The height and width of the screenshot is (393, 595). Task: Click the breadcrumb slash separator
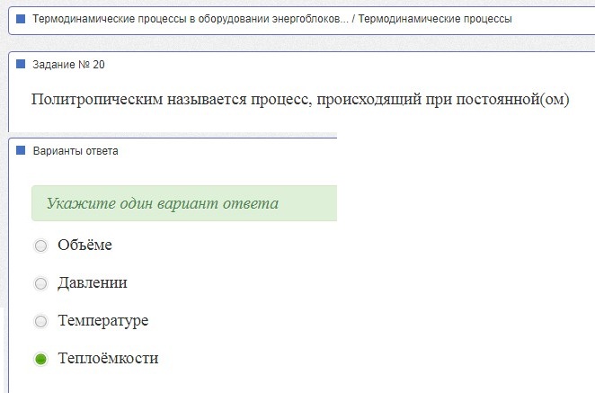coord(353,19)
